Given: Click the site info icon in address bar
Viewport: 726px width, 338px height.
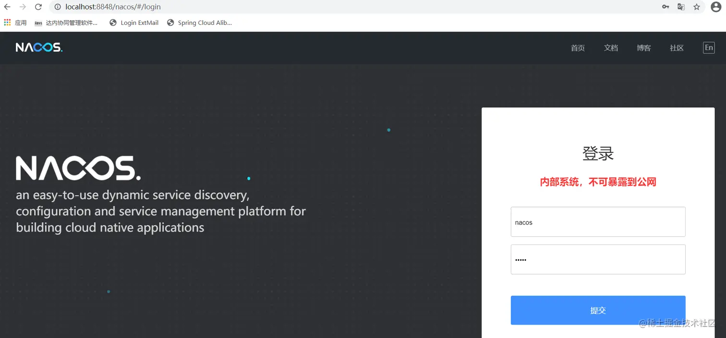Looking at the screenshot, I should pos(57,7).
